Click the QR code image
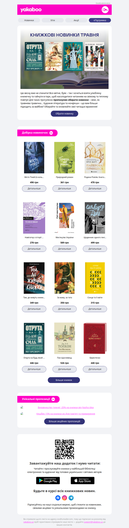The height and width of the screenshot is (528, 129). [64, 449]
